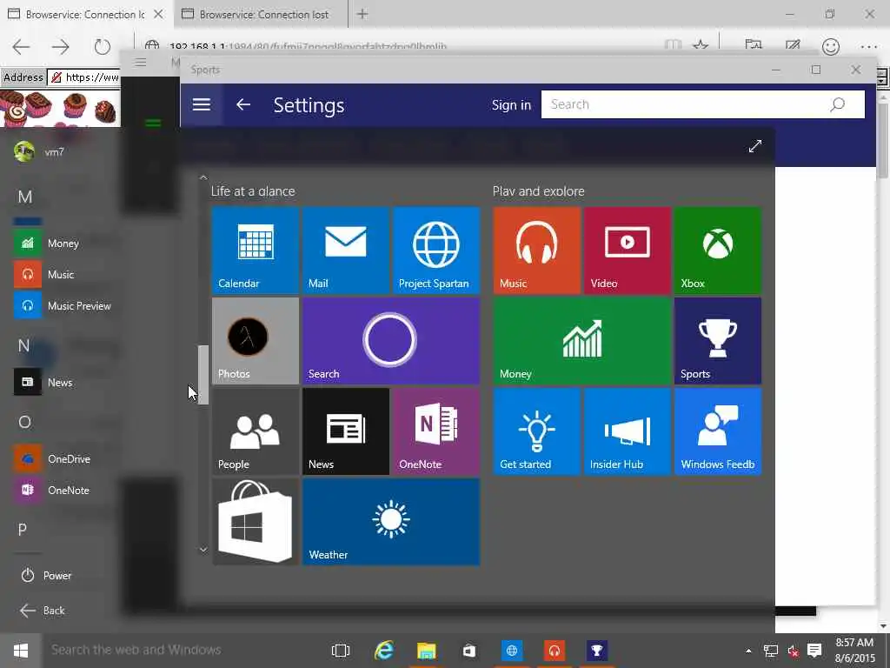Switch to Sports app on taskbar
Screen dimensions: 890x668
[596, 651]
